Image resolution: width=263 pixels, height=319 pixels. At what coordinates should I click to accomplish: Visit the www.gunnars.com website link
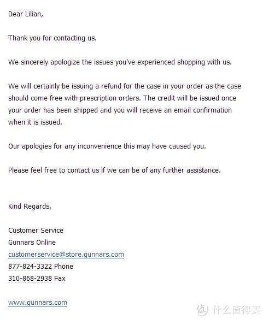38,302
